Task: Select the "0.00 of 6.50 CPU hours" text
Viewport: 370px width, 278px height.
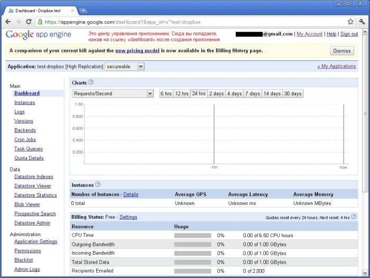Action: 268,236
